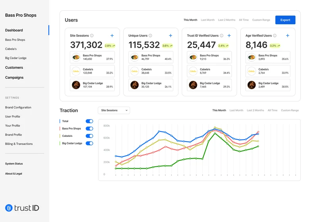Viewport: 311px width, 222px height.
Task: Click Big Cedar Lodge 7,465 row in Trust ID card
Action: point(209,85)
